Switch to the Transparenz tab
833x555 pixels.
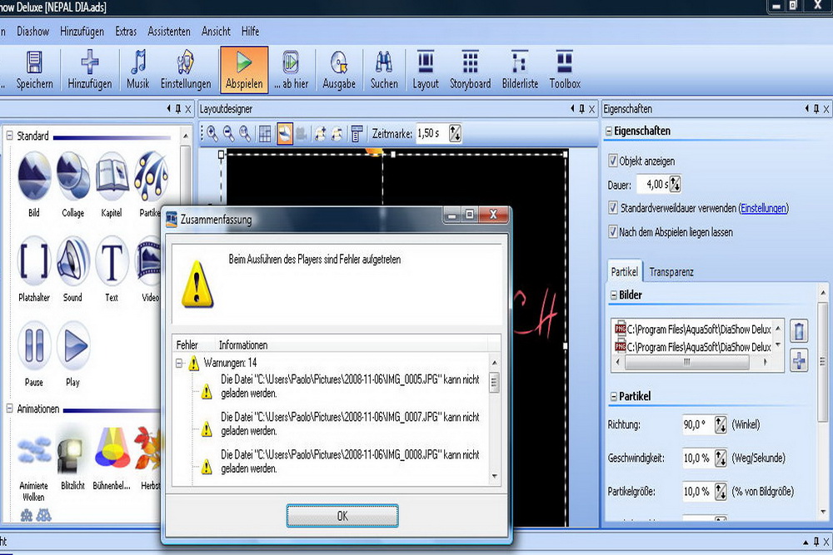click(671, 272)
